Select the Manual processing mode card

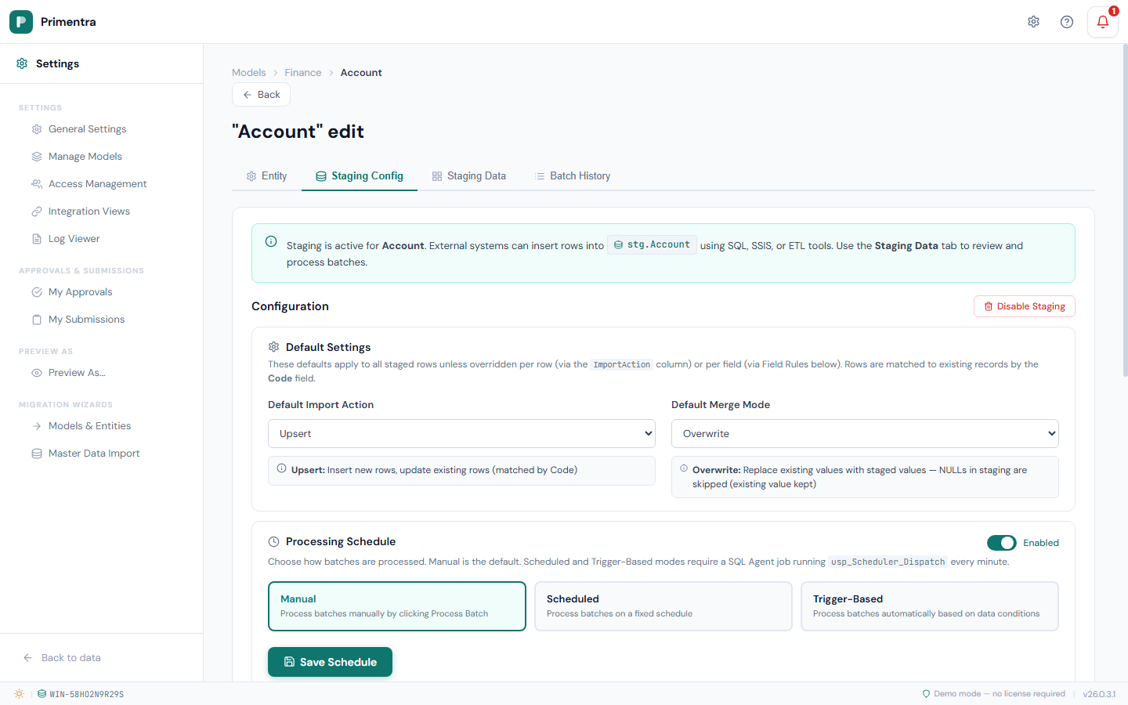click(396, 606)
